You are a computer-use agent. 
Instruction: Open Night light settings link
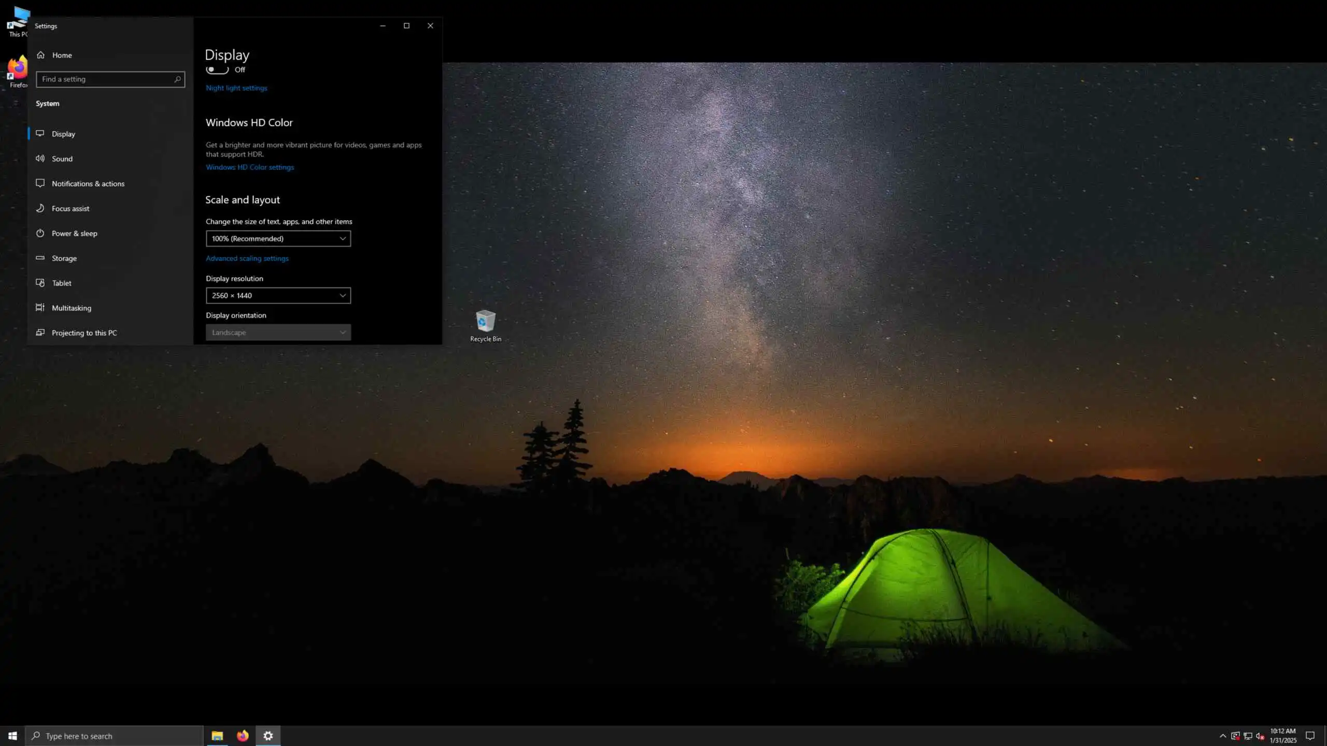236,88
